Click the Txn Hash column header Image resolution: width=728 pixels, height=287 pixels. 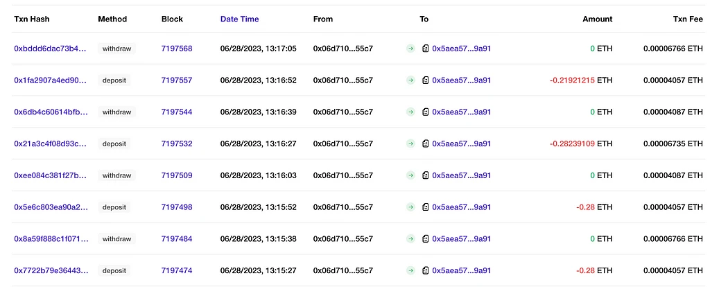click(32, 19)
